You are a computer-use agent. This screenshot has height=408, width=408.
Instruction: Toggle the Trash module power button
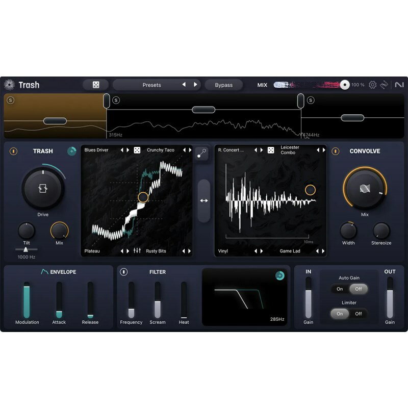(13, 151)
